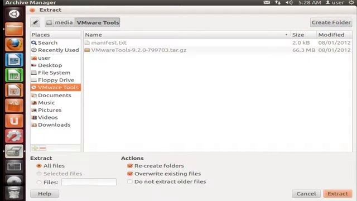Click the pencil type-location icon
This screenshot has width=357, height=201.
click(x=35, y=22)
